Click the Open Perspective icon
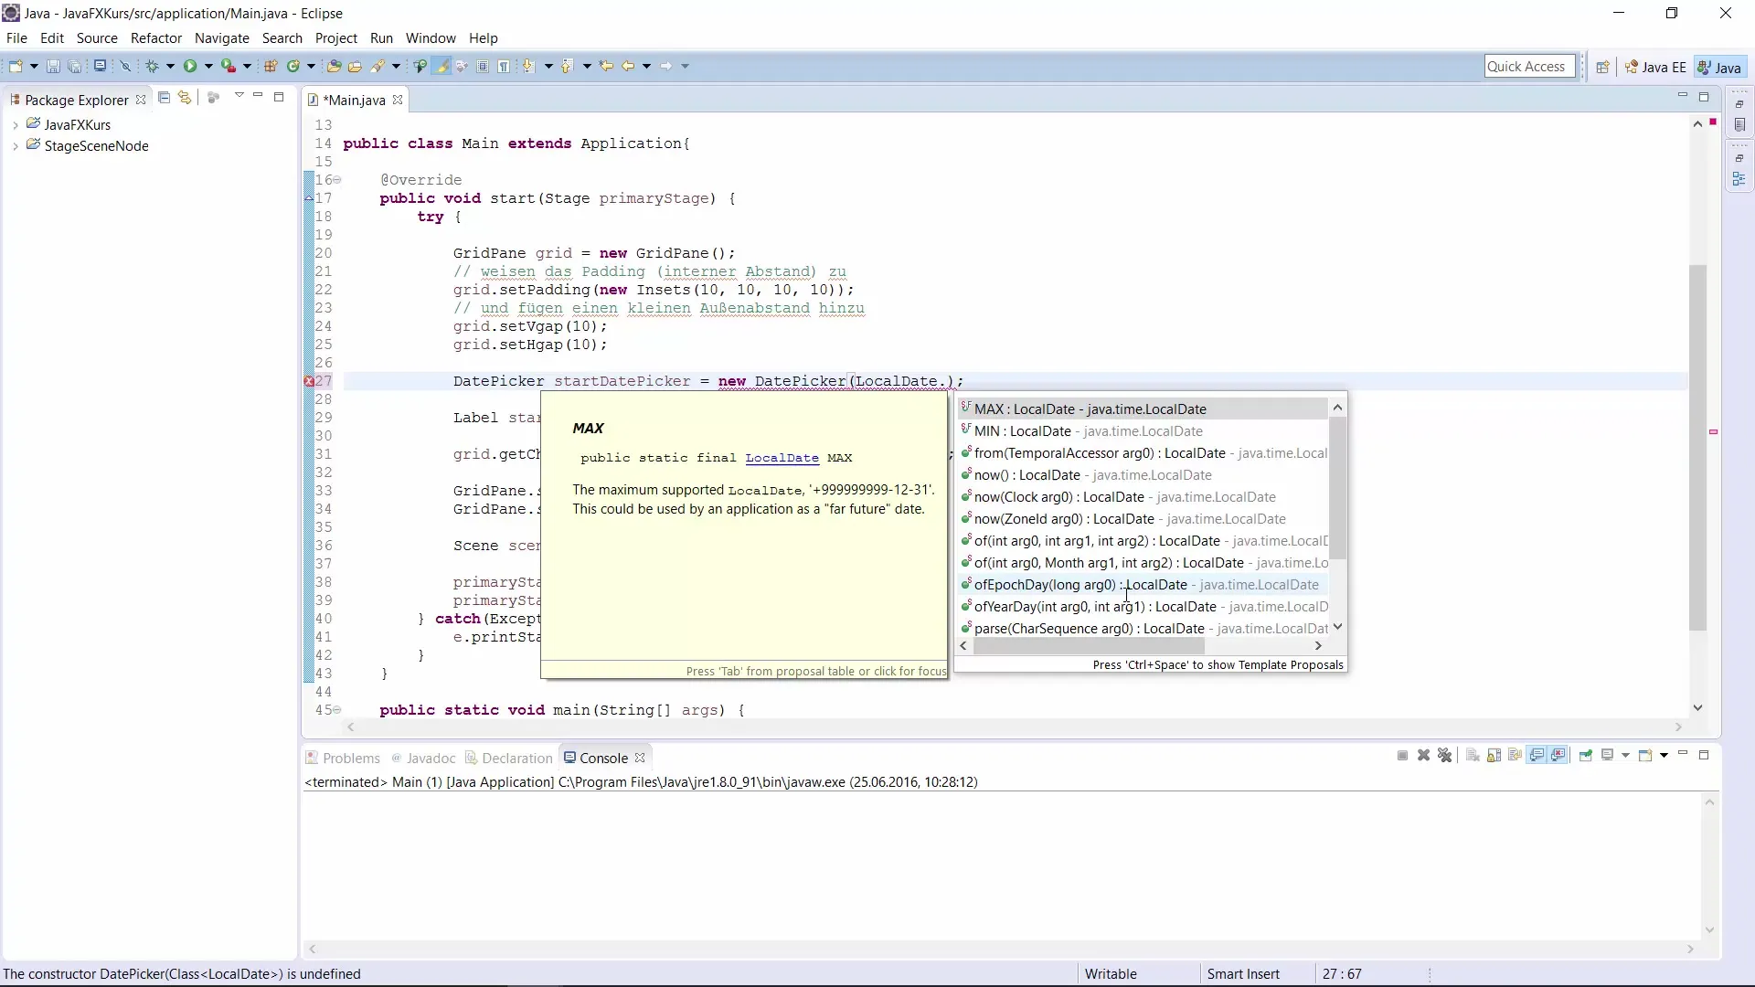Image resolution: width=1755 pixels, height=987 pixels. point(1602,67)
